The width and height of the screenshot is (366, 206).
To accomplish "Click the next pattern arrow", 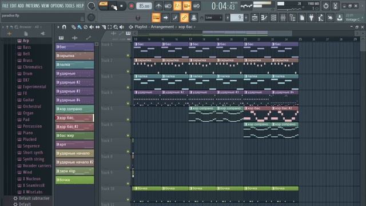I will click(x=246, y=18).
